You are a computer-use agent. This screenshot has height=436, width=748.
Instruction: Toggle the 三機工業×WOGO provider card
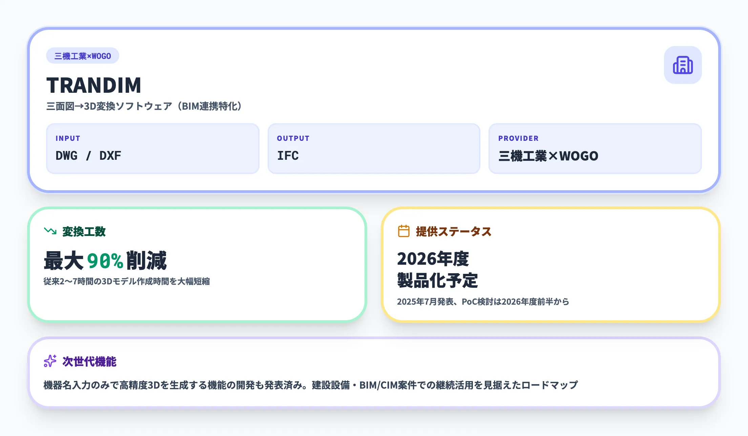pyautogui.click(x=595, y=148)
